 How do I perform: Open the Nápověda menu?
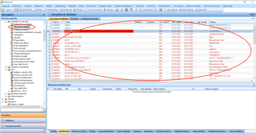click(227, 6)
